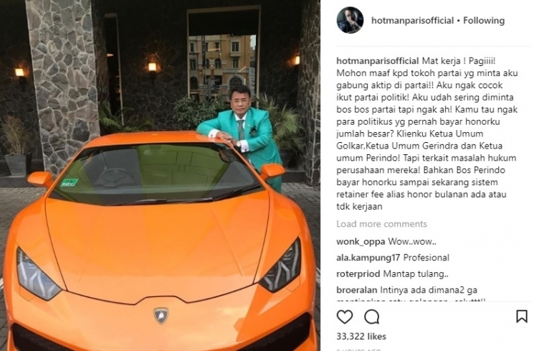
Task: Click the Wow..wow.. comment text
Action: 412,242
